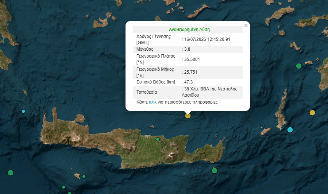Open the green marker in the northeast Dodecanese sea

coord(299,66)
